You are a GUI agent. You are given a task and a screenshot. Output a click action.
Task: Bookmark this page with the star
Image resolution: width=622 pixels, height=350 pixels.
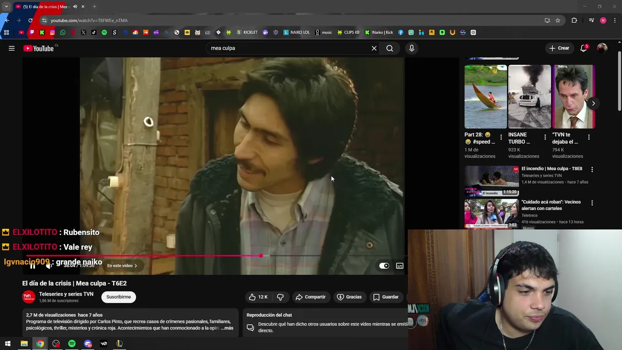coord(558,20)
